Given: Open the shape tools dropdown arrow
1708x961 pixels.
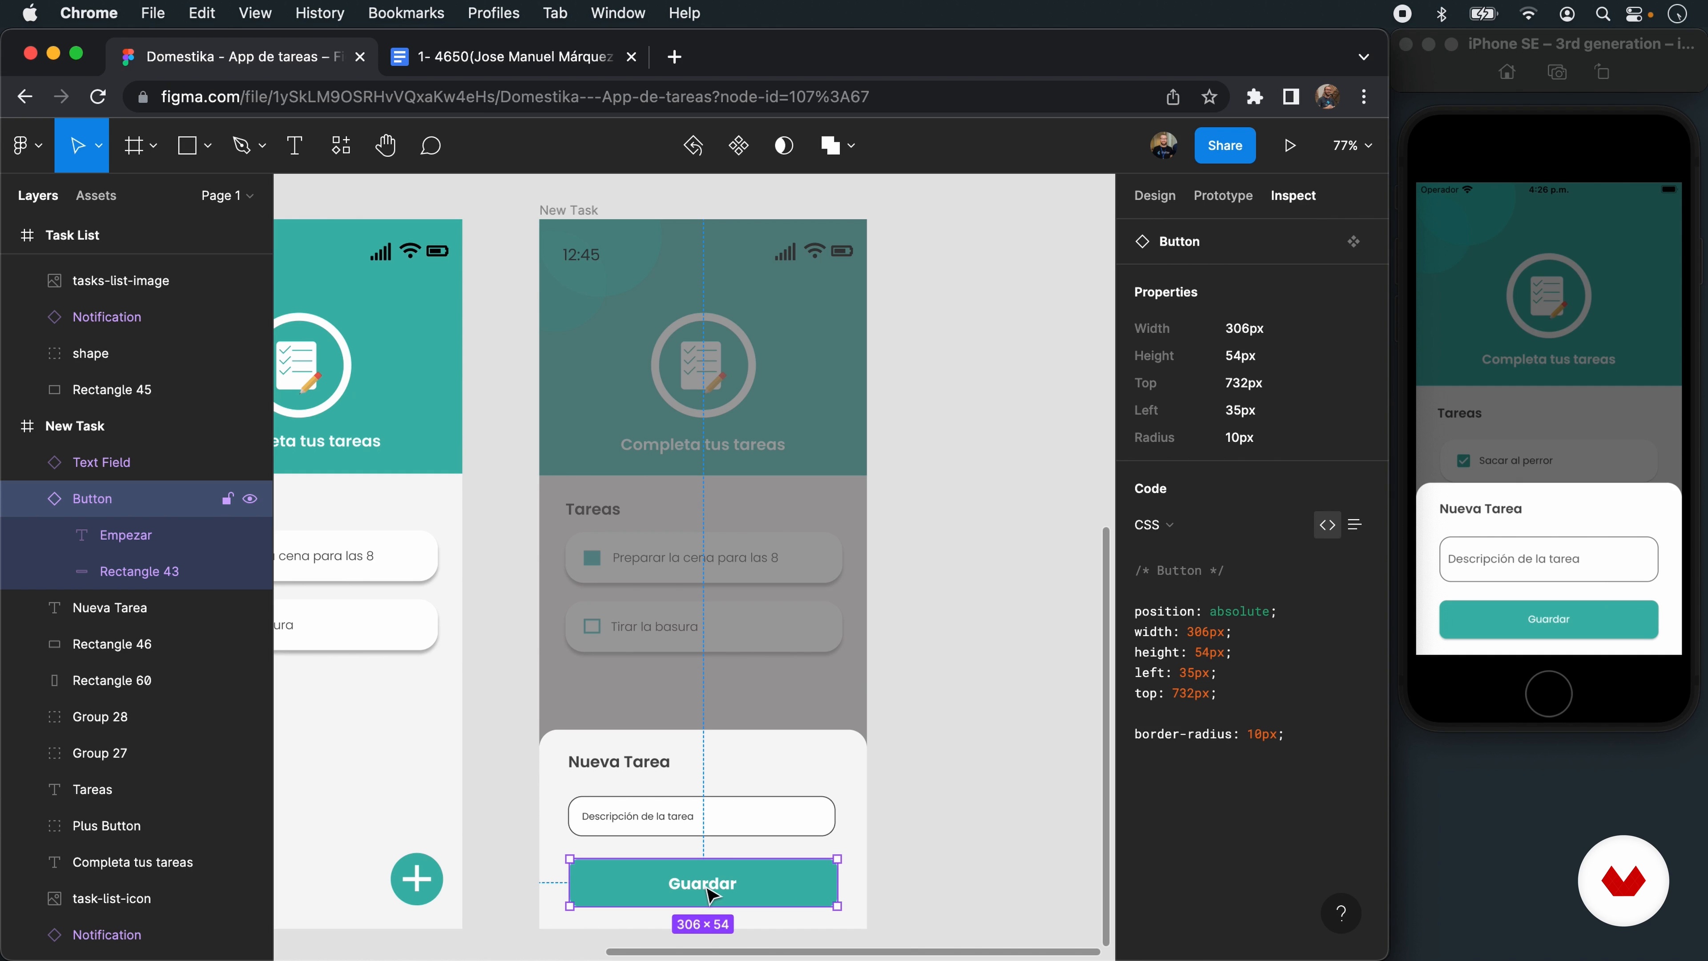Looking at the screenshot, I should [208, 145].
